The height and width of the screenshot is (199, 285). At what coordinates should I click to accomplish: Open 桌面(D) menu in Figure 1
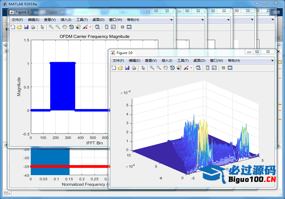coord(98,20)
